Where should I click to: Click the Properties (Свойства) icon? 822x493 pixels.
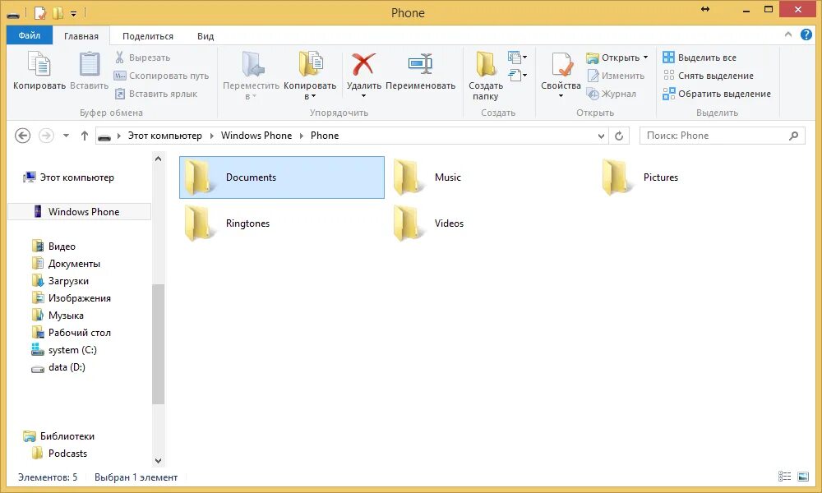pyautogui.click(x=561, y=65)
